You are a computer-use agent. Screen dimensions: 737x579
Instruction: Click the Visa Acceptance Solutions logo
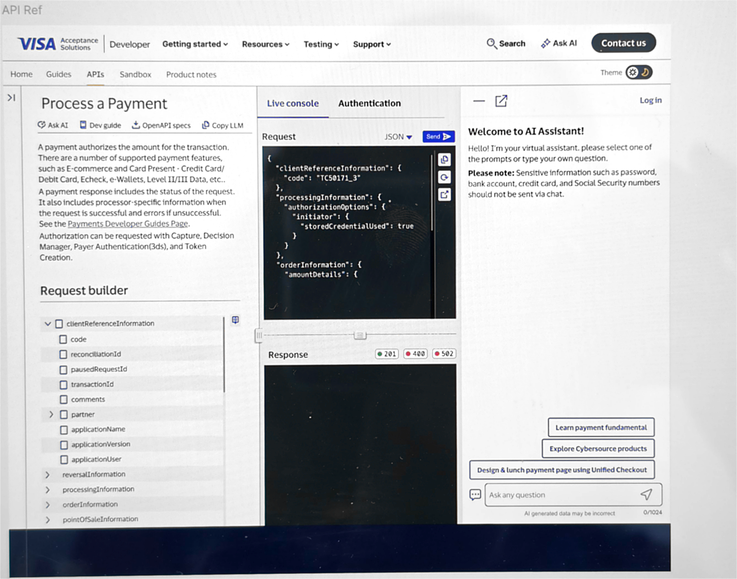tap(58, 44)
